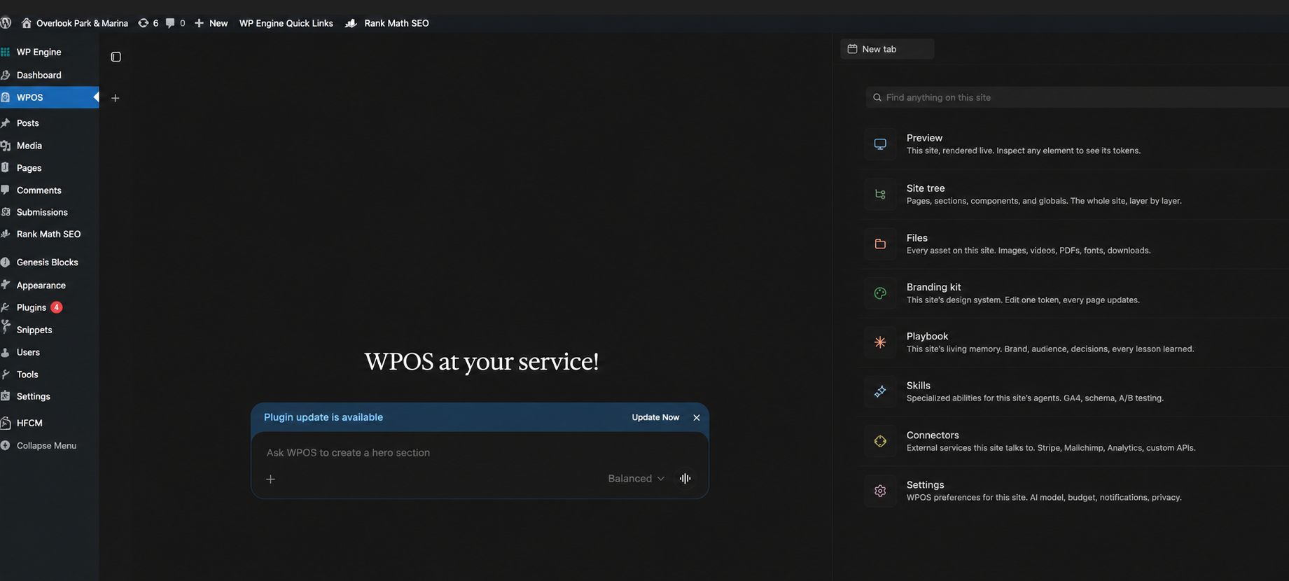Open the home icon for Overlook Park & Marina

(27, 23)
